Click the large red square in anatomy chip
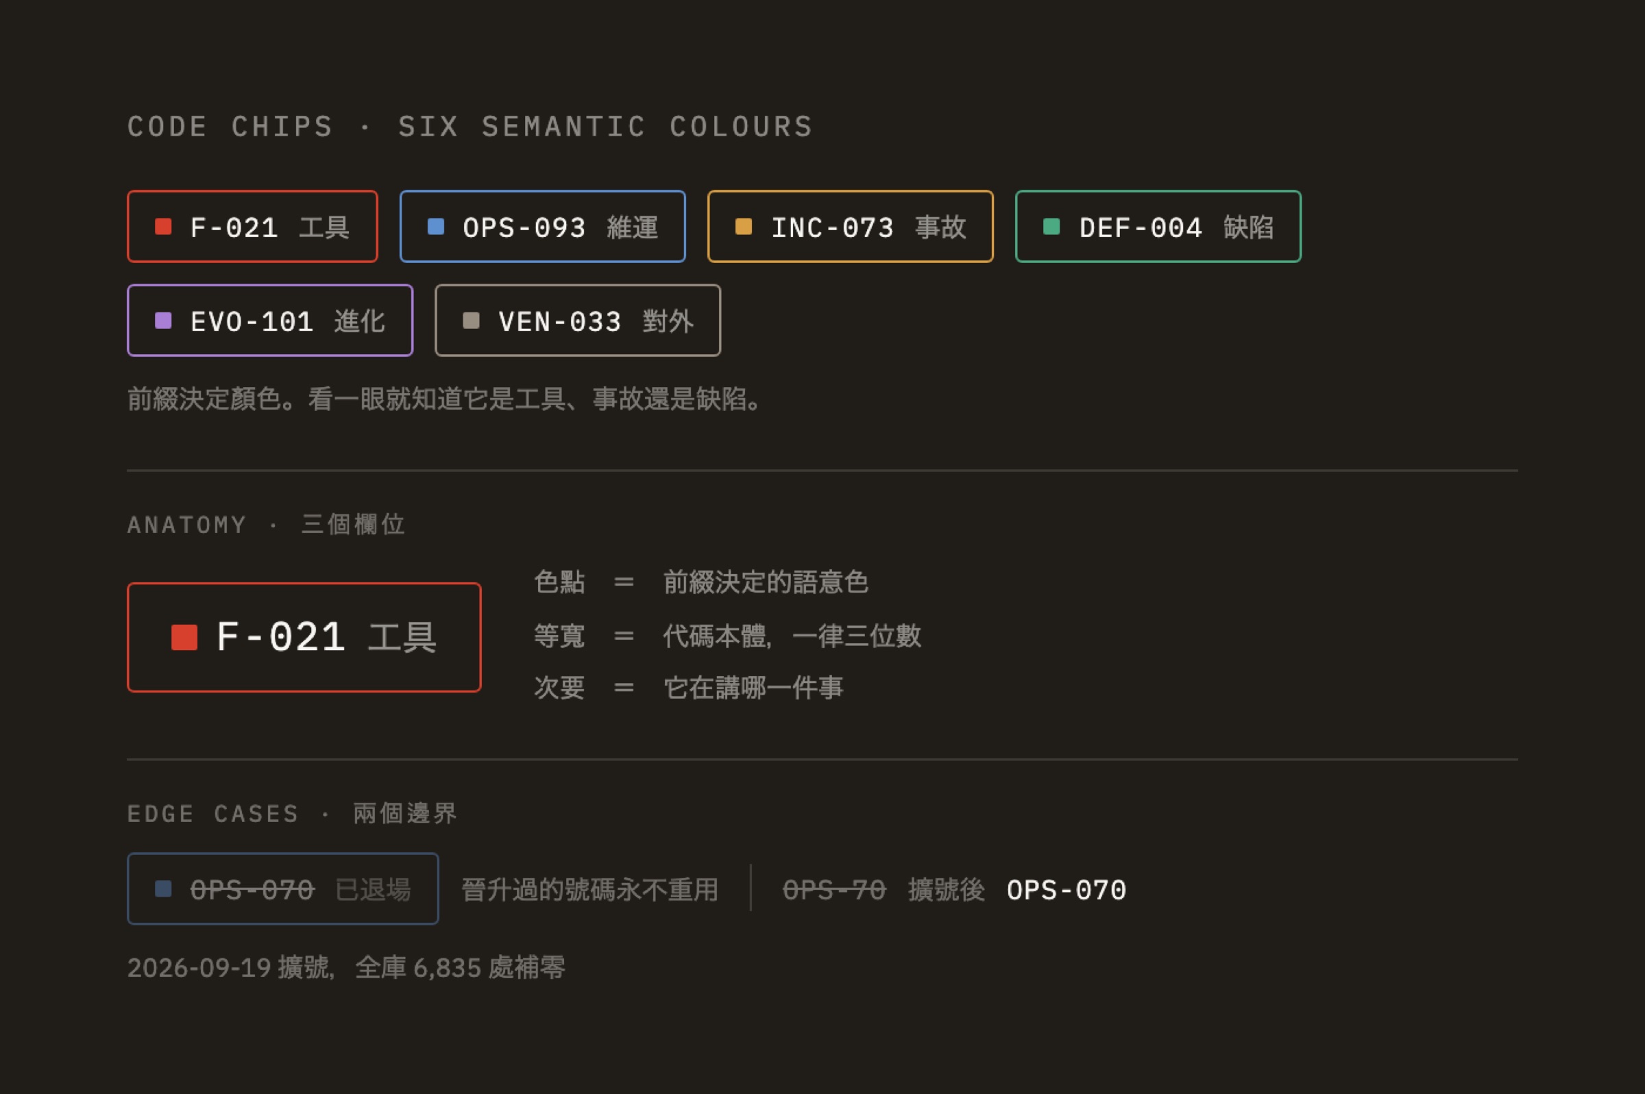Image resolution: width=1645 pixels, height=1094 pixels. [184, 637]
